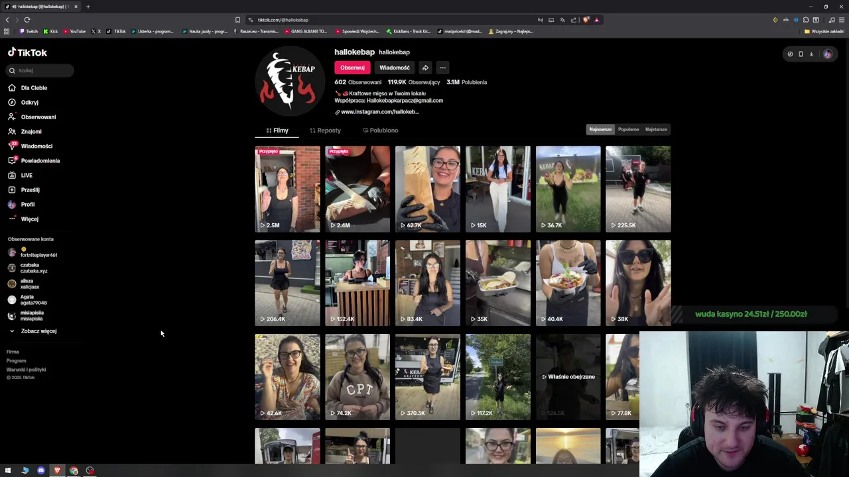Reload the page in browser toolbar
Image resolution: width=849 pixels, height=477 pixels.
click(x=27, y=20)
